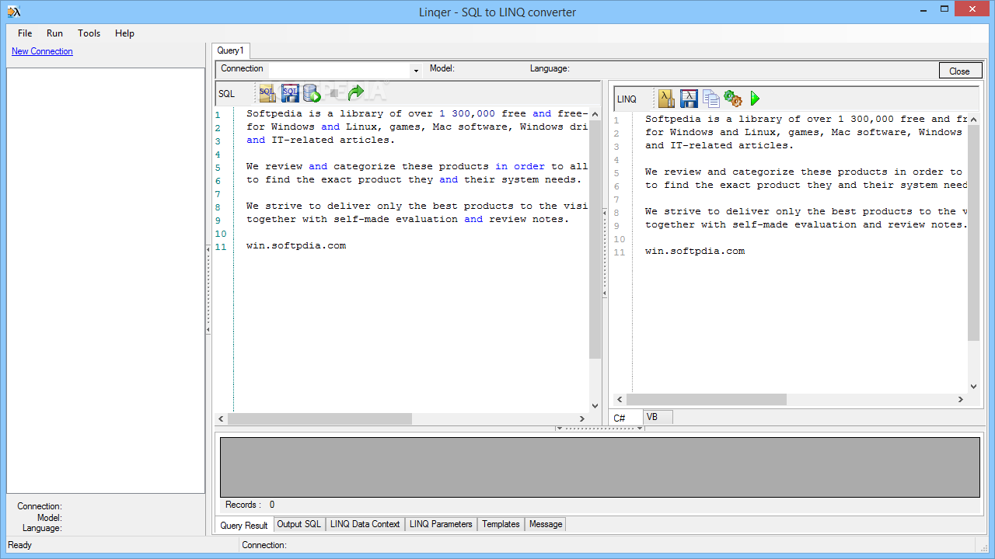Click the SQL editor vertical scrollbar thumb
The width and height of the screenshot is (995, 559).
(595, 239)
